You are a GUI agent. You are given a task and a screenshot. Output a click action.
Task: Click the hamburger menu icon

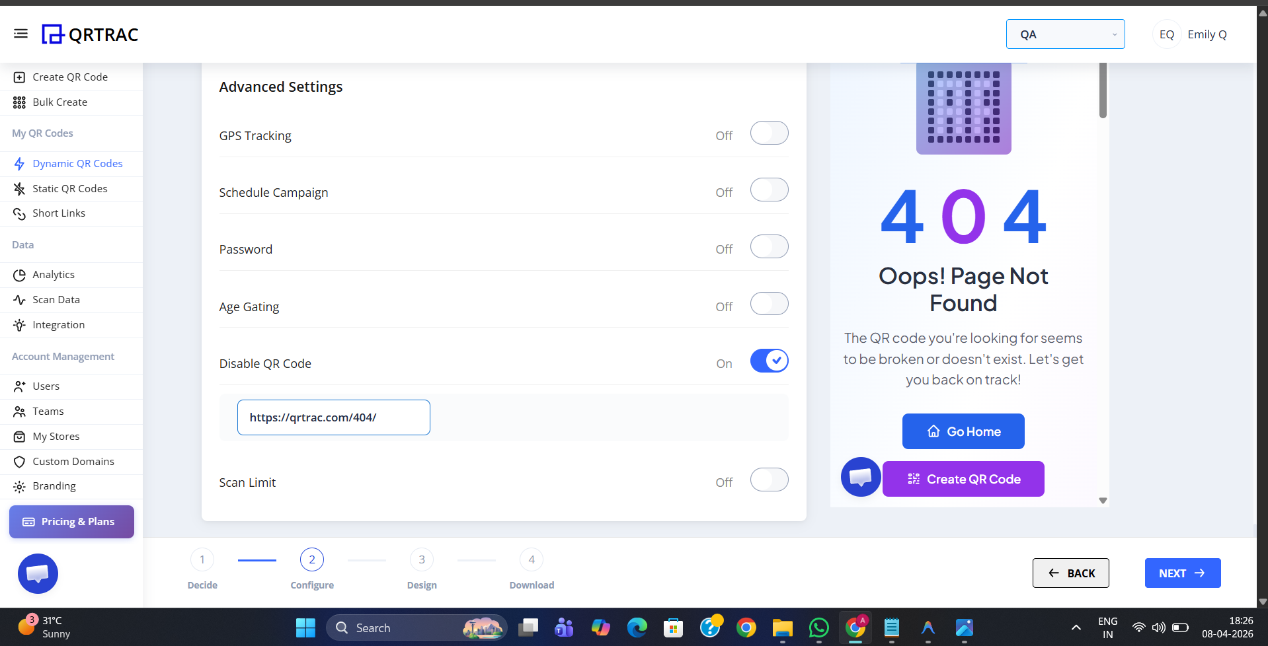coord(20,34)
